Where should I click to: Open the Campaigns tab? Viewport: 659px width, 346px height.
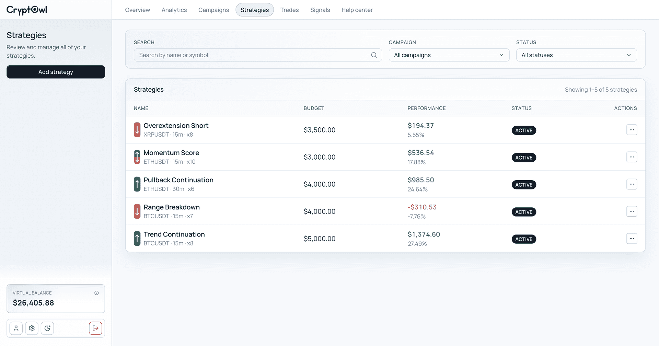[x=213, y=10]
